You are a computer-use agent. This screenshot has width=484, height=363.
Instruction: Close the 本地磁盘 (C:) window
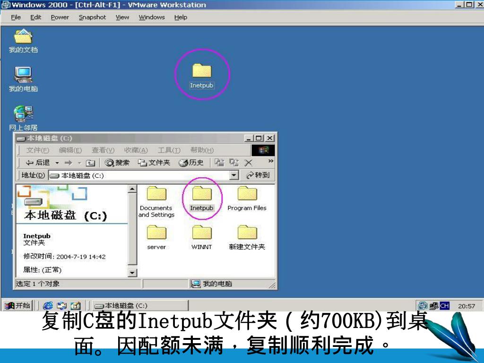[270, 138]
